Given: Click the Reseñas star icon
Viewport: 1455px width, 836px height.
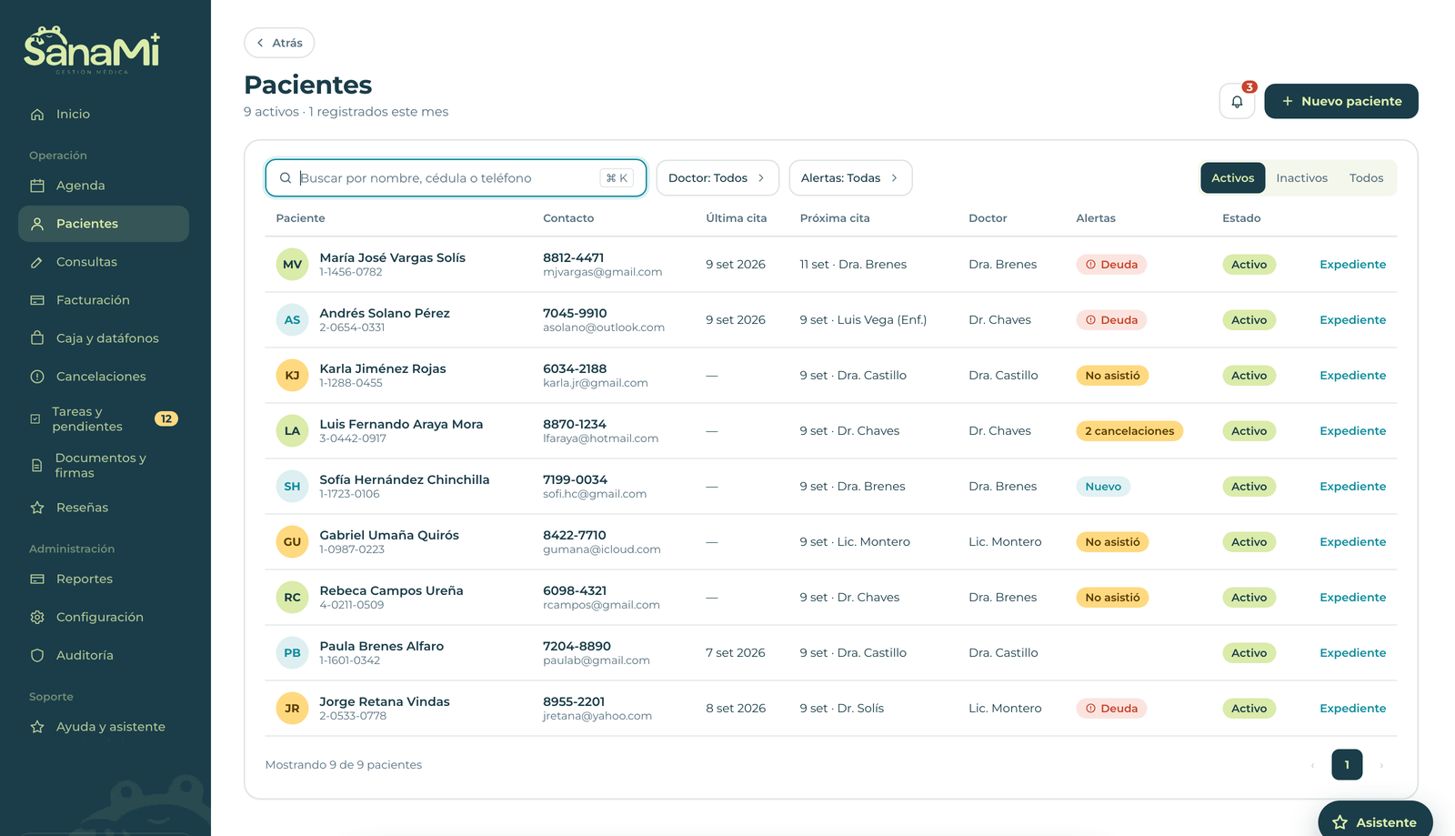Looking at the screenshot, I should pos(37,508).
